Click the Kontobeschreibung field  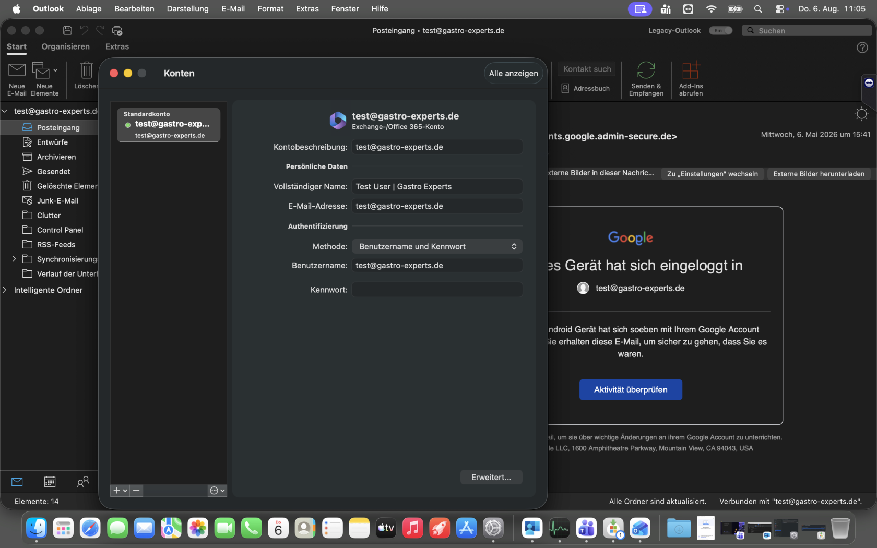tap(437, 147)
